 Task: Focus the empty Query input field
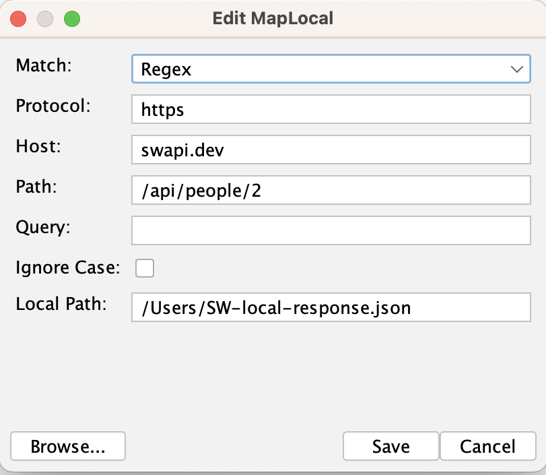[x=330, y=230]
